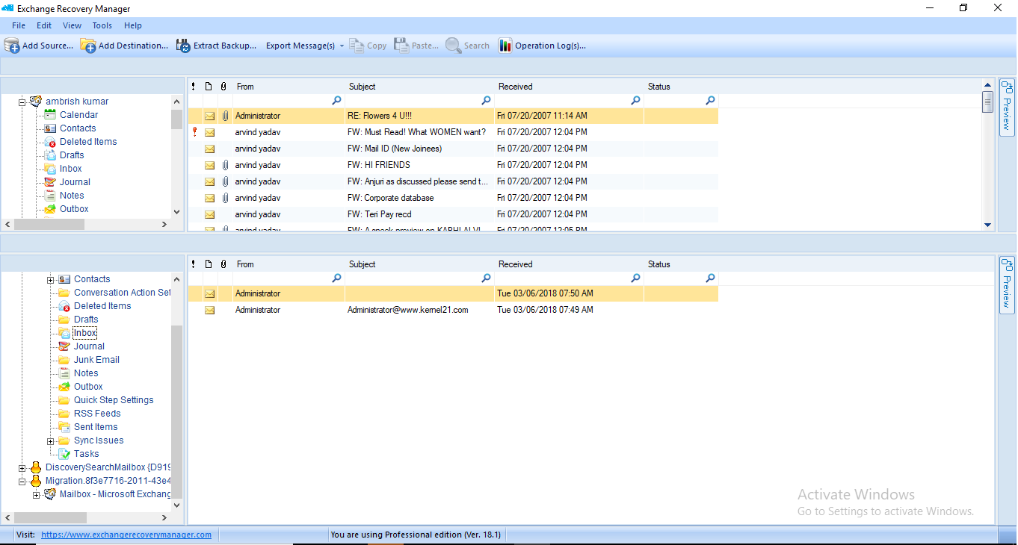Collapse the Migration.8f3e7716 mailbox node

click(22, 481)
